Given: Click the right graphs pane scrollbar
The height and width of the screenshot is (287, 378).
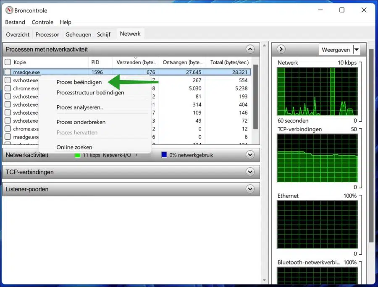Looking at the screenshot, I should (371, 146).
